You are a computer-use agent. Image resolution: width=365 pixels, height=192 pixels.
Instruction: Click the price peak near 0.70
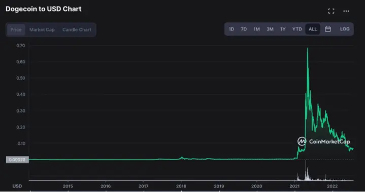tap(308, 48)
